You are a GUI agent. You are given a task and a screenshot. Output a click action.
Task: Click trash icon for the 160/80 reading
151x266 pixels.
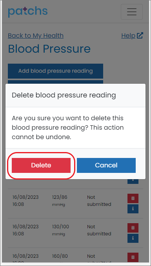point(133,257)
